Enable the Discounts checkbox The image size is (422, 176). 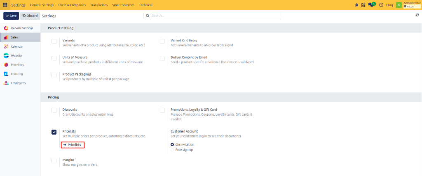click(54, 110)
